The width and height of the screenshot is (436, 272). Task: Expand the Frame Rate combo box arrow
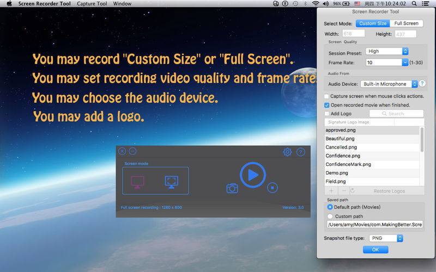[x=405, y=63]
